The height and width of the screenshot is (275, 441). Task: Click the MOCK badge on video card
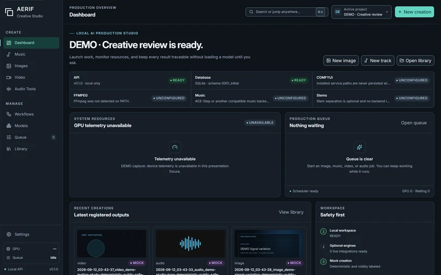point(137,263)
